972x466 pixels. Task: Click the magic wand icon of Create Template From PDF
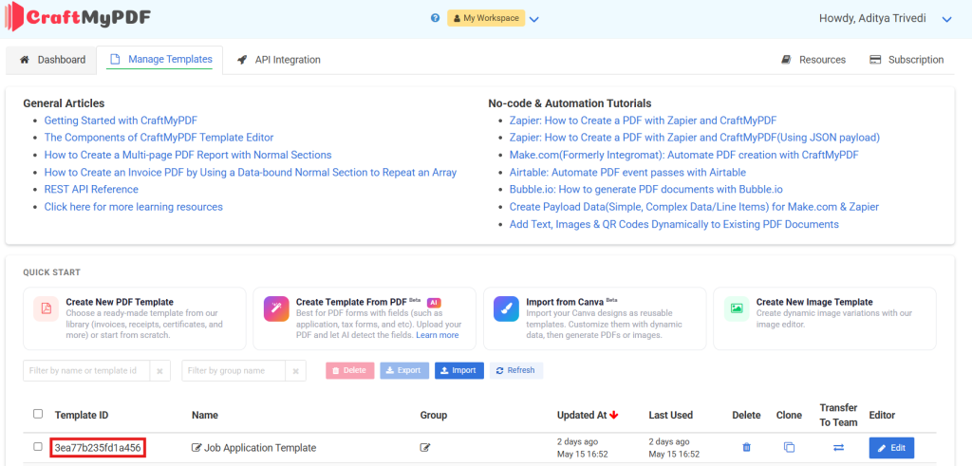[x=276, y=308]
